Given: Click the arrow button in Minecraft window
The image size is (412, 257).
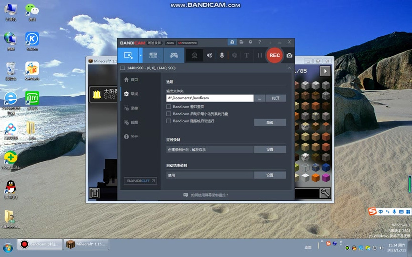Looking at the screenshot, I should coord(325,71).
